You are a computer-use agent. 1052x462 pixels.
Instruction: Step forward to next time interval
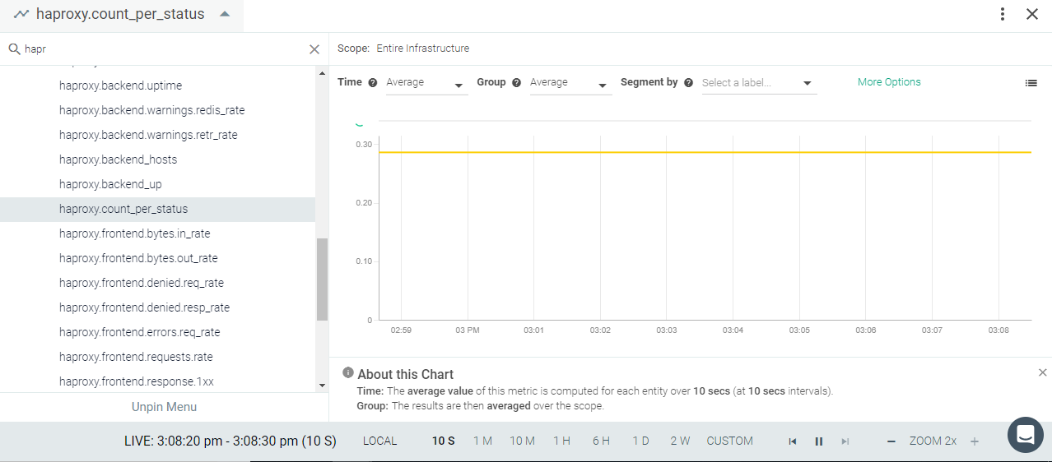tap(845, 441)
